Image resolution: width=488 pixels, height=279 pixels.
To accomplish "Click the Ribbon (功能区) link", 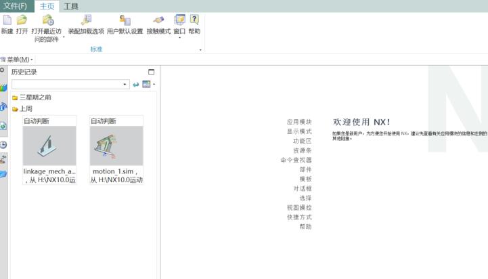I will 302,141.
